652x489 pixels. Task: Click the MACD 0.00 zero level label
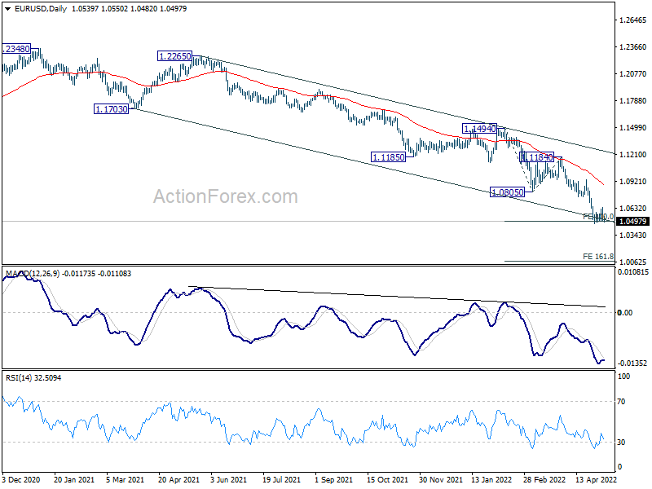pyautogui.click(x=624, y=313)
